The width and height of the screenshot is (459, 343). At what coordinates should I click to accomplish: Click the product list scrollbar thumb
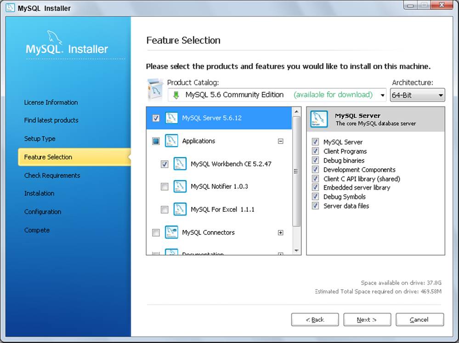tap(296, 171)
